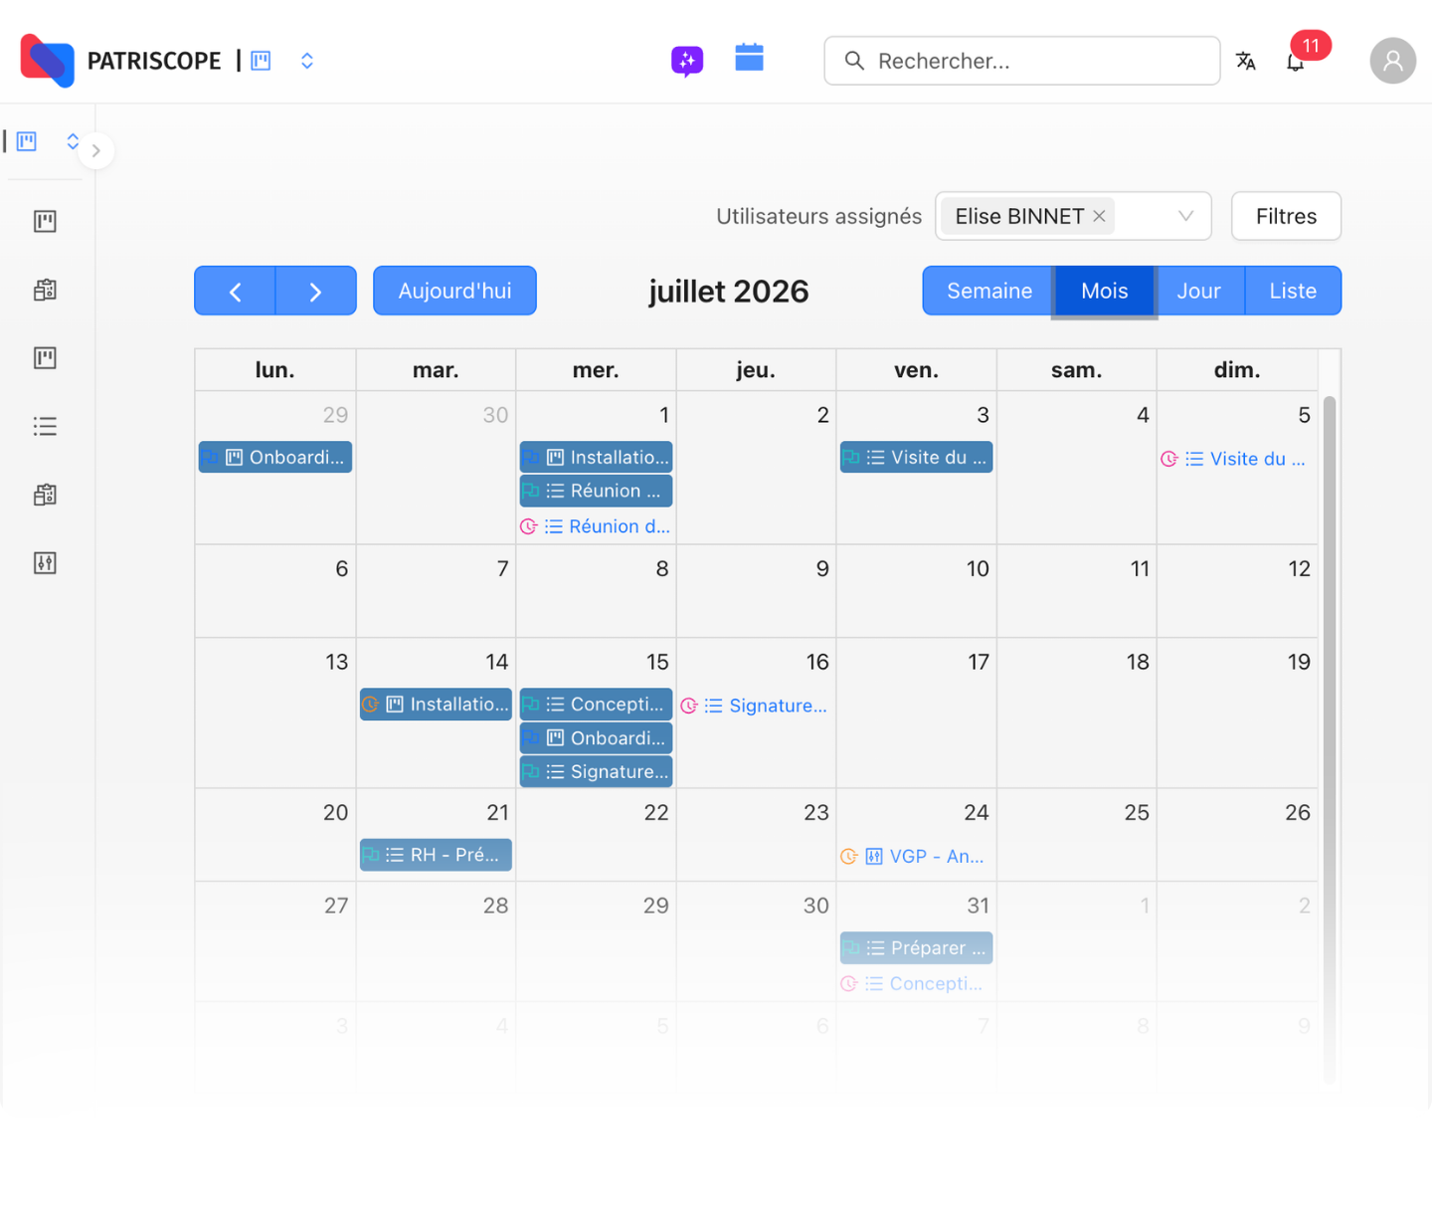Open the Visite du event on Friday July 3
The image size is (1432, 1222).
pyautogui.click(x=916, y=457)
